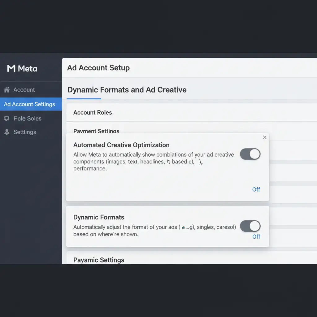Click the Dynamic Formats card heading
317x317 pixels.
pos(99,217)
